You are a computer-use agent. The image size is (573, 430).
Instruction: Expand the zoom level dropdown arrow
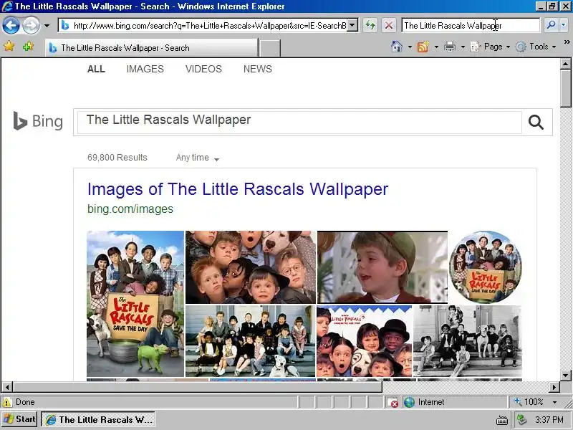pos(554,402)
